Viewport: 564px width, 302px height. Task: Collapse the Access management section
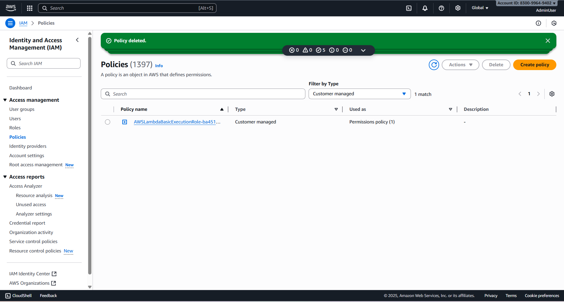tap(5, 100)
